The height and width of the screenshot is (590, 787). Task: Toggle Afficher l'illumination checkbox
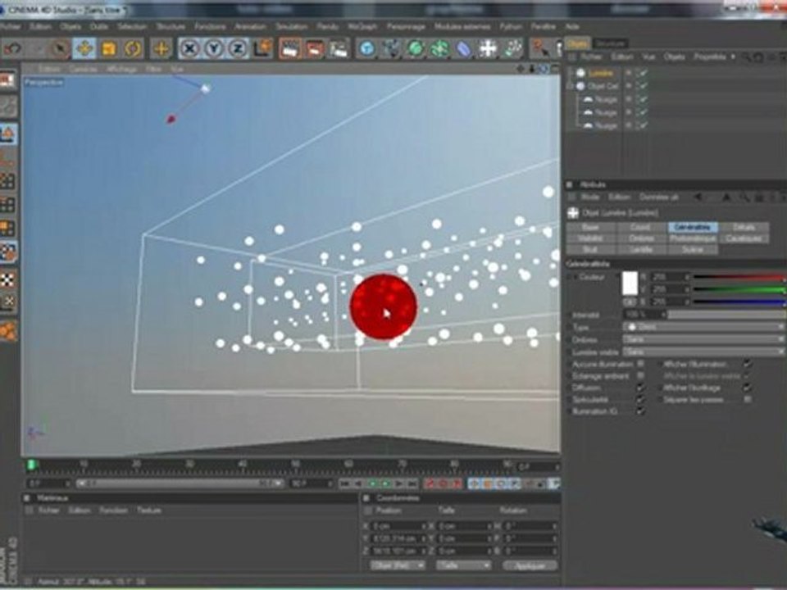748,364
